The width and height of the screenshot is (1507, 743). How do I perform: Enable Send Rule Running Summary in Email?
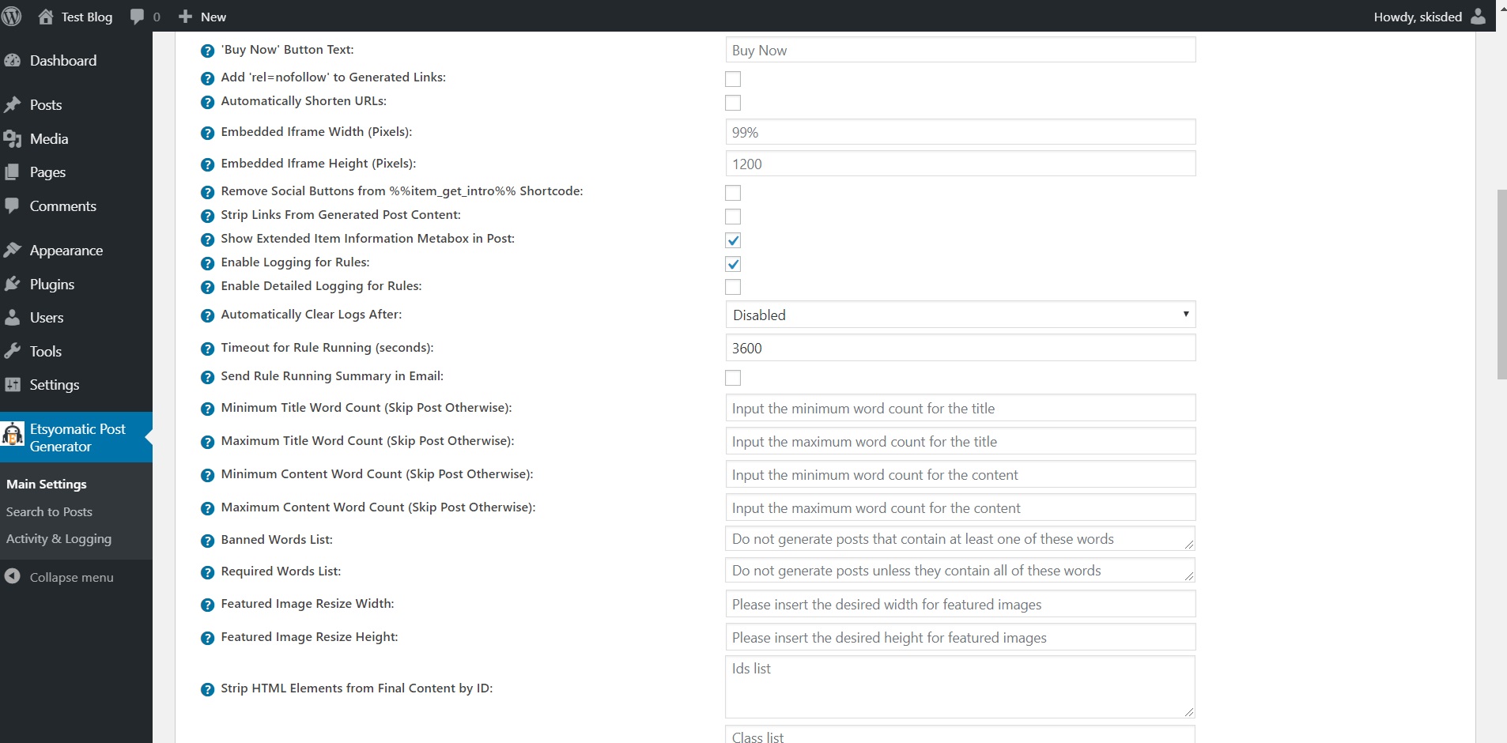coord(732,377)
